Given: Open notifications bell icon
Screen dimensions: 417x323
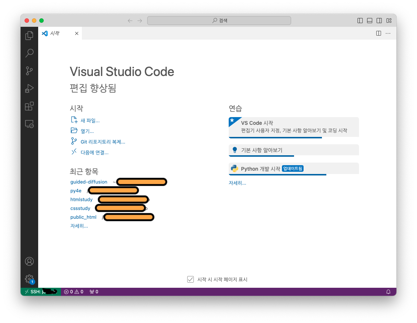Looking at the screenshot, I should [388, 292].
